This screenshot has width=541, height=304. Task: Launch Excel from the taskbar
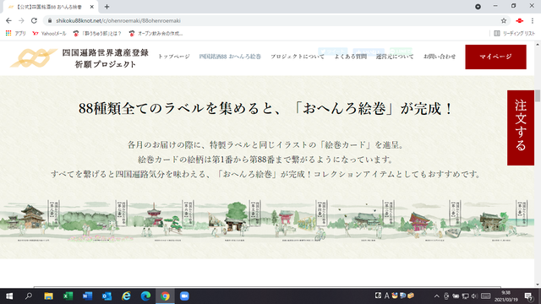coord(68,296)
